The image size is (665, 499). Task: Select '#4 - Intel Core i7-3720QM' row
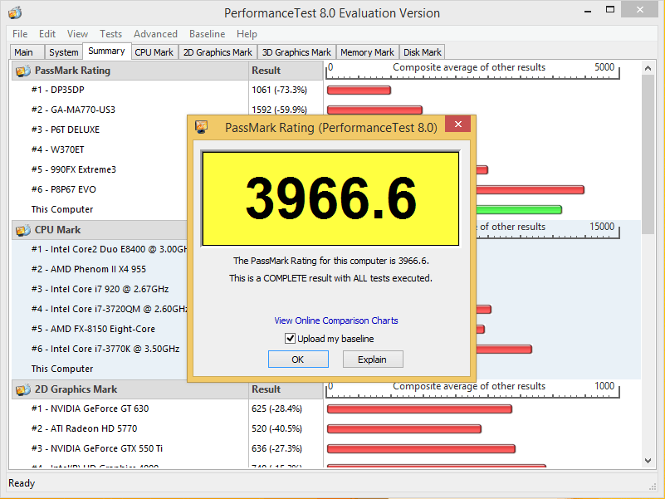click(x=109, y=310)
